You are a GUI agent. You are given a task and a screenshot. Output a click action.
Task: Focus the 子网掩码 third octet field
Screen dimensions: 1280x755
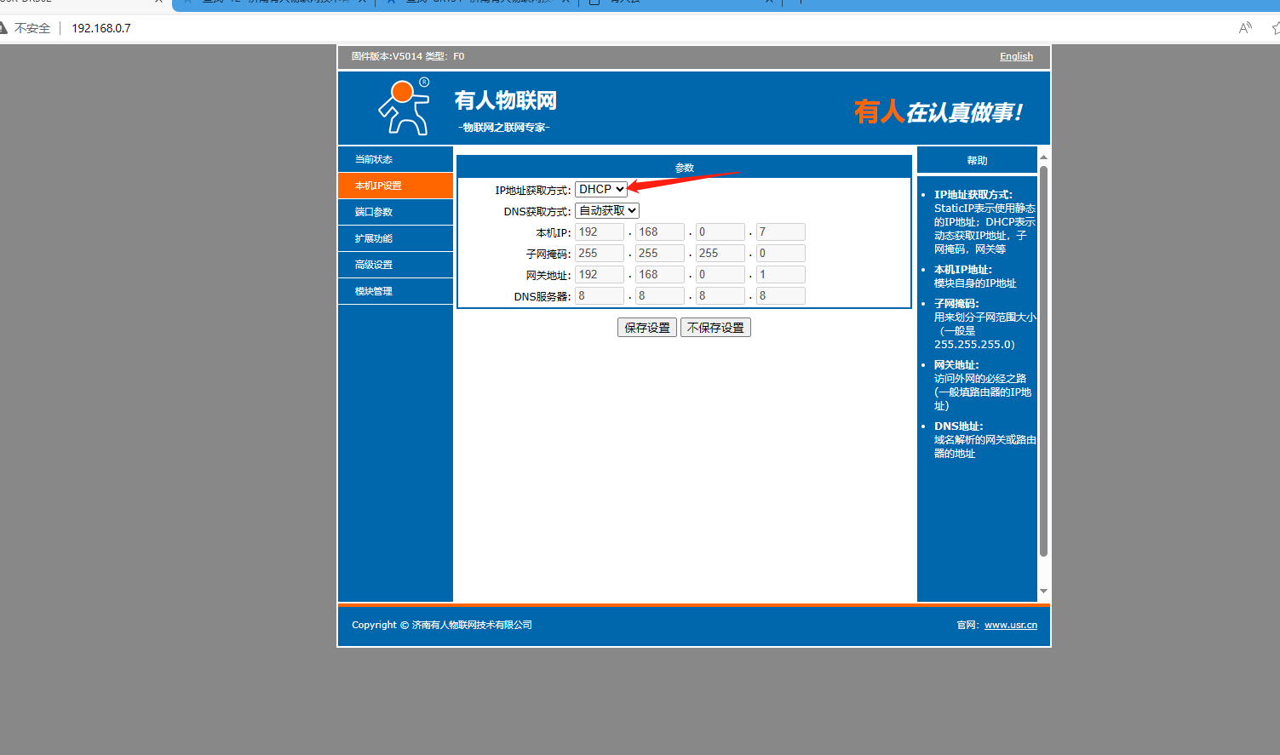pyautogui.click(x=720, y=253)
